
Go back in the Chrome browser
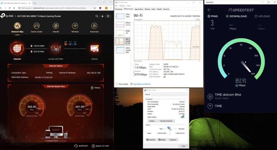(x=1, y=8)
